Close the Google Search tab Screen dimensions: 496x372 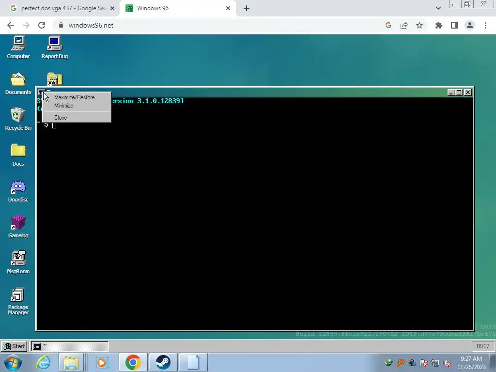(x=112, y=8)
